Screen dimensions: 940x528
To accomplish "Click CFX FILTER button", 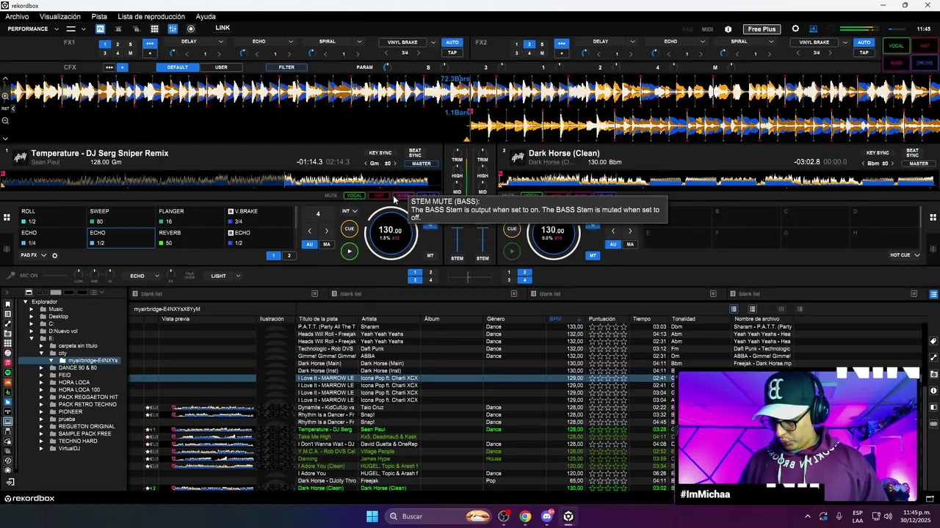I will coord(286,67).
